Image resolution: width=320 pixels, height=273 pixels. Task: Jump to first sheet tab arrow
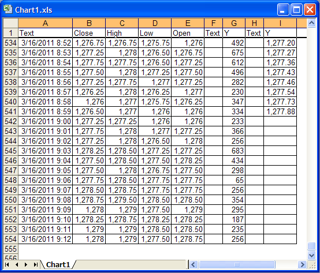point(7,265)
